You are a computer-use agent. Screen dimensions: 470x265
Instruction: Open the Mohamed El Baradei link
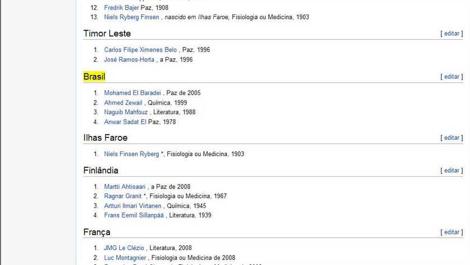pyautogui.click(x=133, y=93)
